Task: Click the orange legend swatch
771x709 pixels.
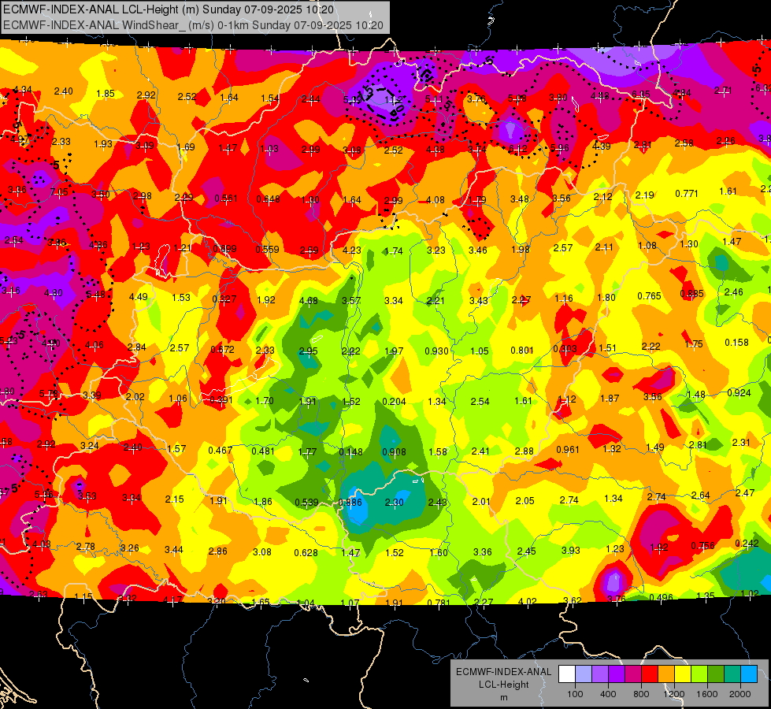Action: click(x=666, y=674)
